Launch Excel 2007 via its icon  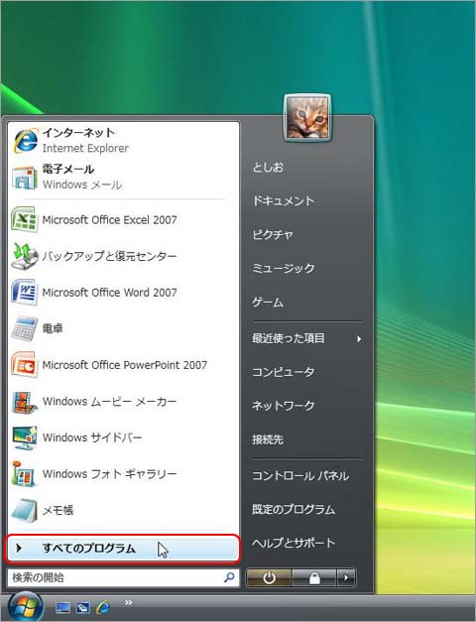point(25,219)
